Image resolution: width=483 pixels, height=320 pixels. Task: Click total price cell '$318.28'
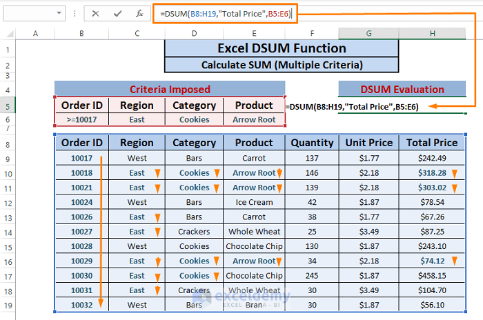(x=432, y=173)
